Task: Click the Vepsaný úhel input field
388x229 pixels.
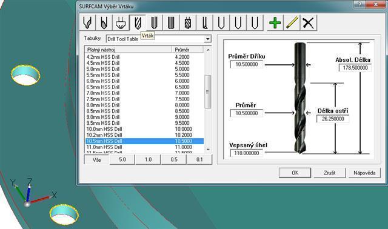Action: coord(246,153)
